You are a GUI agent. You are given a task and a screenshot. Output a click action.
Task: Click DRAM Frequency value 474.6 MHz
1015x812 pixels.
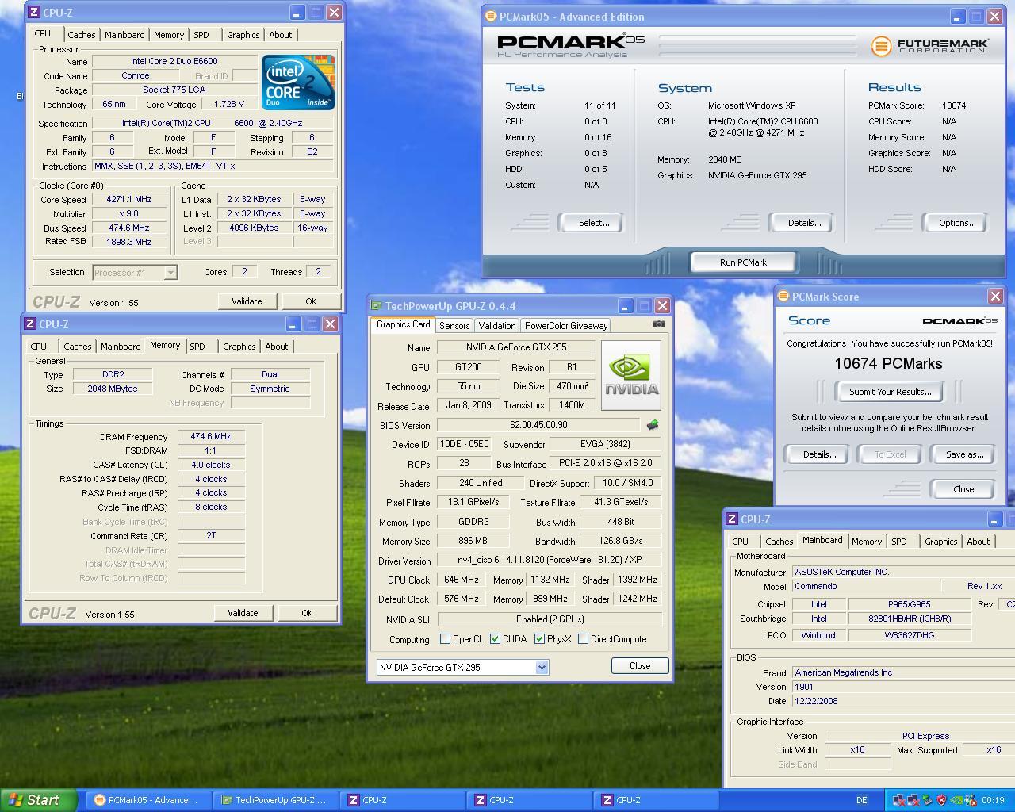[x=211, y=437]
